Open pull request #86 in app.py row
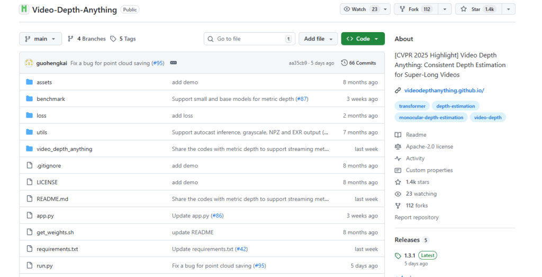Screen dimensions: 542x277 click(218, 216)
